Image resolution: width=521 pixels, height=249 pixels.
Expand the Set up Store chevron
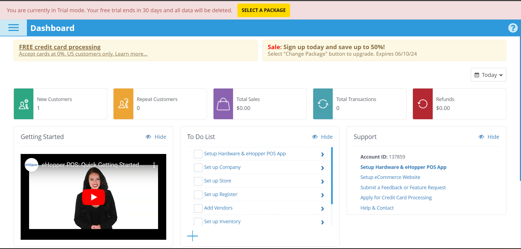click(x=322, y=182)
